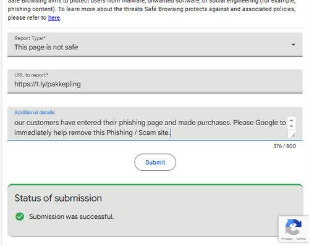Open the reCAPTCHA Terms link
The height and width of the screenshot is (246, 309).
pyautogui.click(x=300, y=239)
